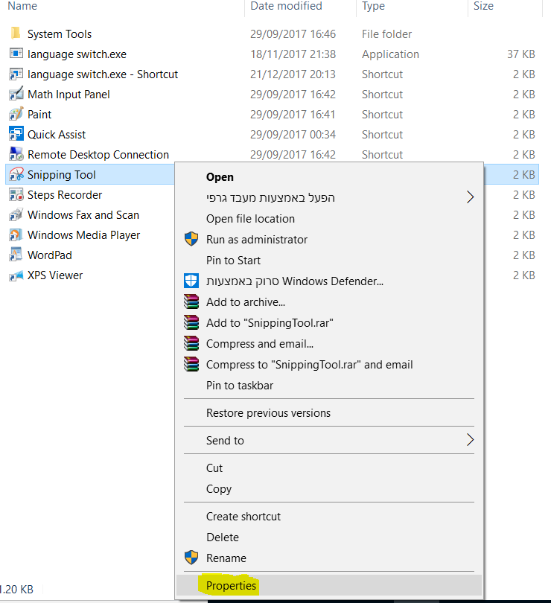The height and width of the screenshot is (603, 551).
Task: Select the Quick Assist file name
Action: click(57, 134)
